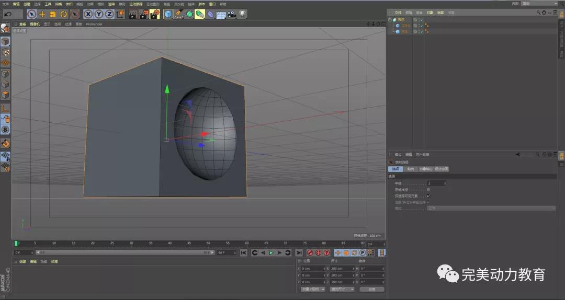Screen dimensions: 565x300
Task: Enable the 压感半径 checkbox
Action: click(428, 189)
